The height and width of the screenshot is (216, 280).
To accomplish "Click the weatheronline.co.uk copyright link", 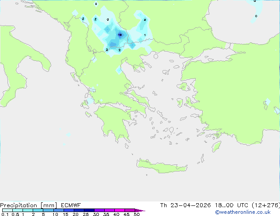I will 243,212.
